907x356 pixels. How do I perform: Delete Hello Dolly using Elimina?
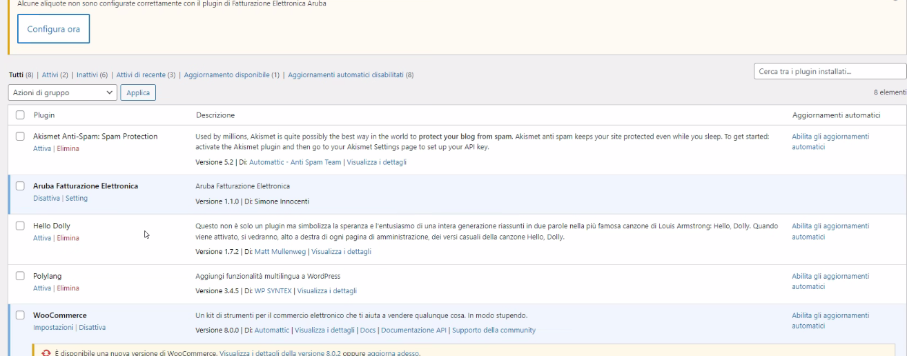pos(68,238)
